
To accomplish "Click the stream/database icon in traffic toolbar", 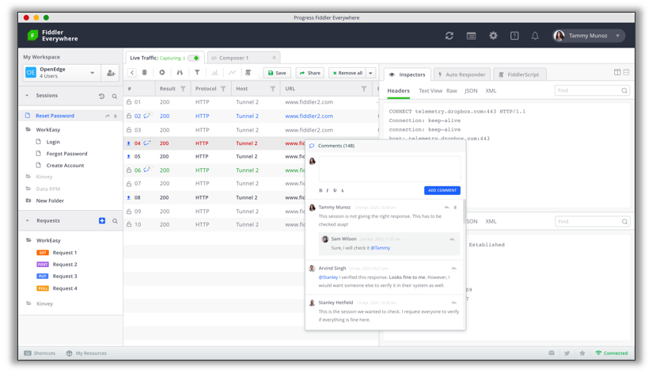I will pyautogui.click(x=145, y=72).
